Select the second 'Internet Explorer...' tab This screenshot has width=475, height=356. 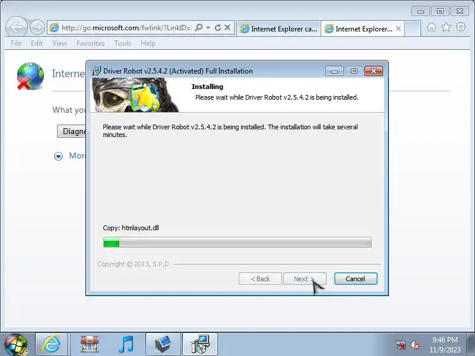tap(359, 28)
